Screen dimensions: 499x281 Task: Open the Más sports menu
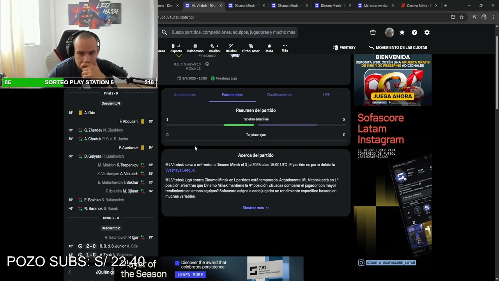(x=285, y=48)
